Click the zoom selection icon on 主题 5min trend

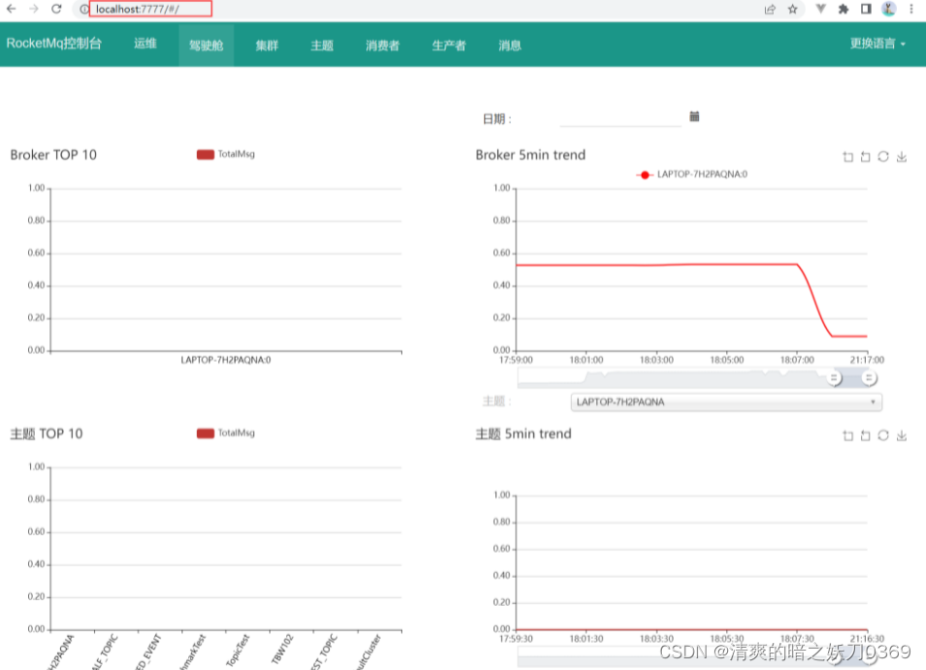coord(848,435)
